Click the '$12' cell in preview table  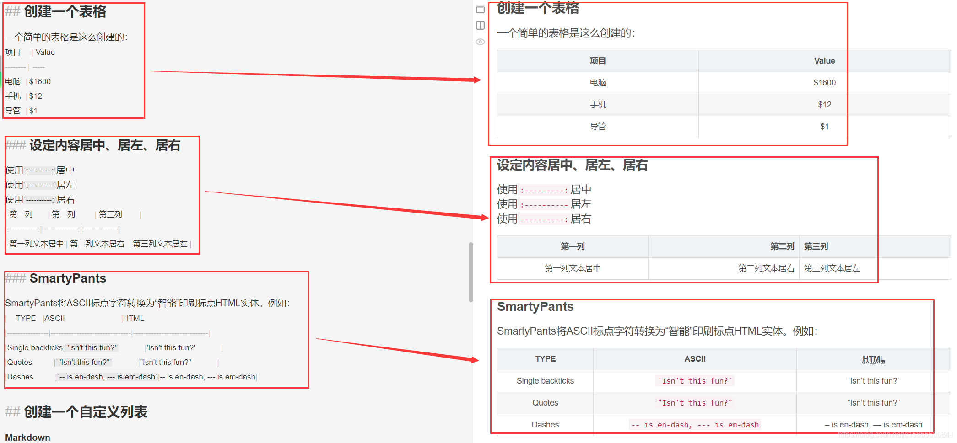tap(824, 105)
